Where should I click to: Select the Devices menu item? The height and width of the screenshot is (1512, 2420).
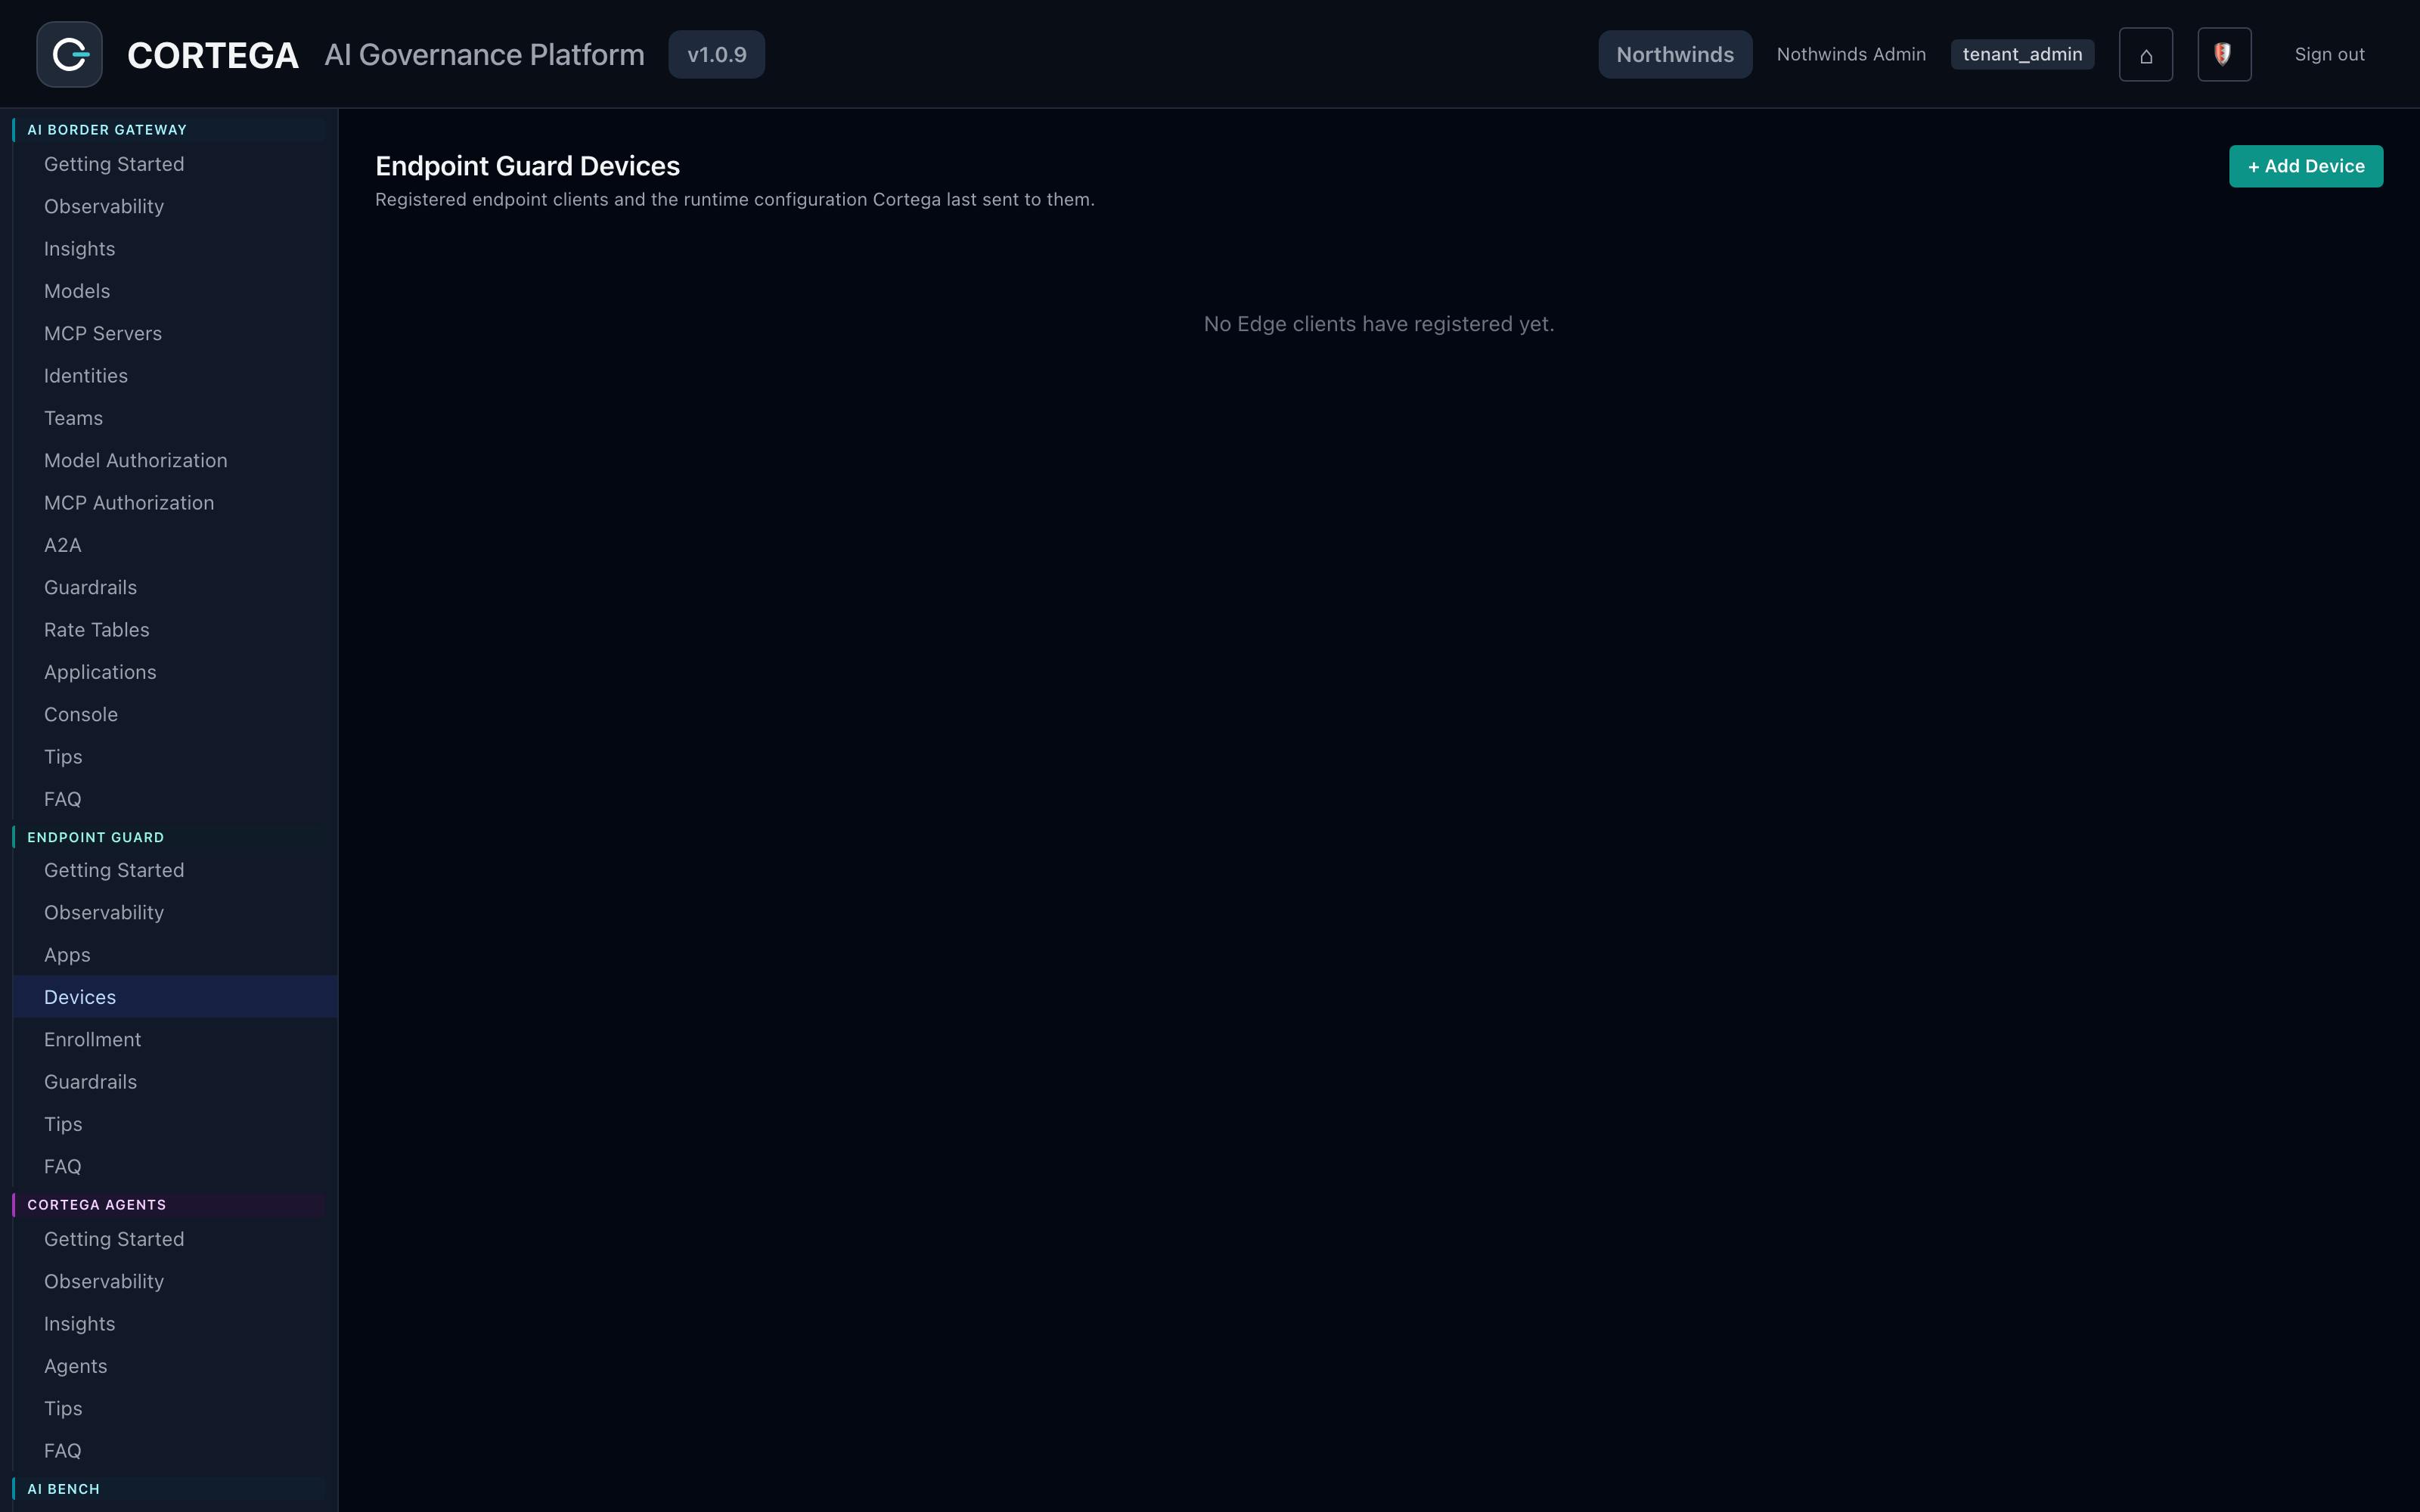pos(175,997)
